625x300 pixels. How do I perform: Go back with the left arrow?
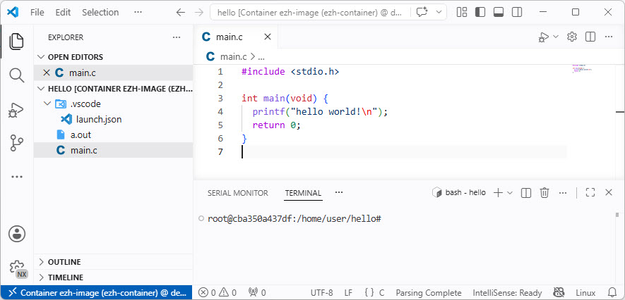[x=181, y=12]
